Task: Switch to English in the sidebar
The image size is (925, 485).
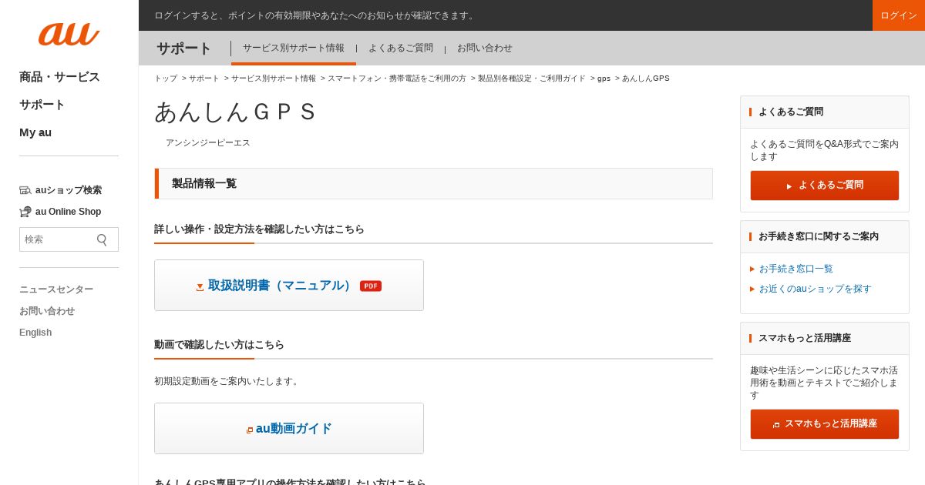Action: (35, 333)
